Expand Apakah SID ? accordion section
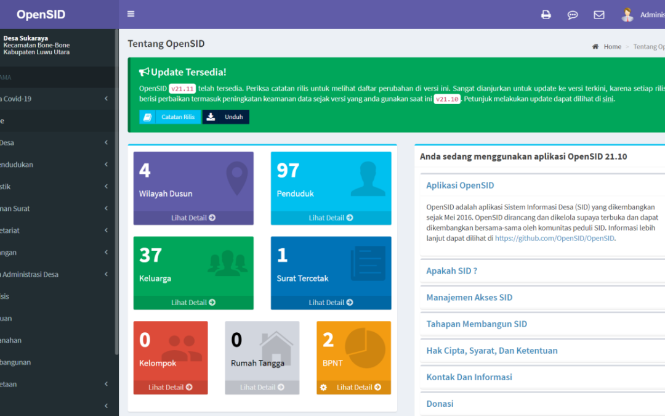665x416 pixels. click(452, 271)
